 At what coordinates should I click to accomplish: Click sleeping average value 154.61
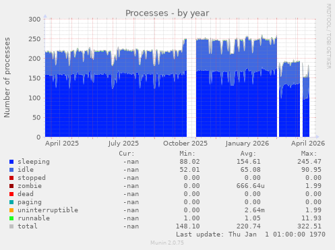click(249, 162)
